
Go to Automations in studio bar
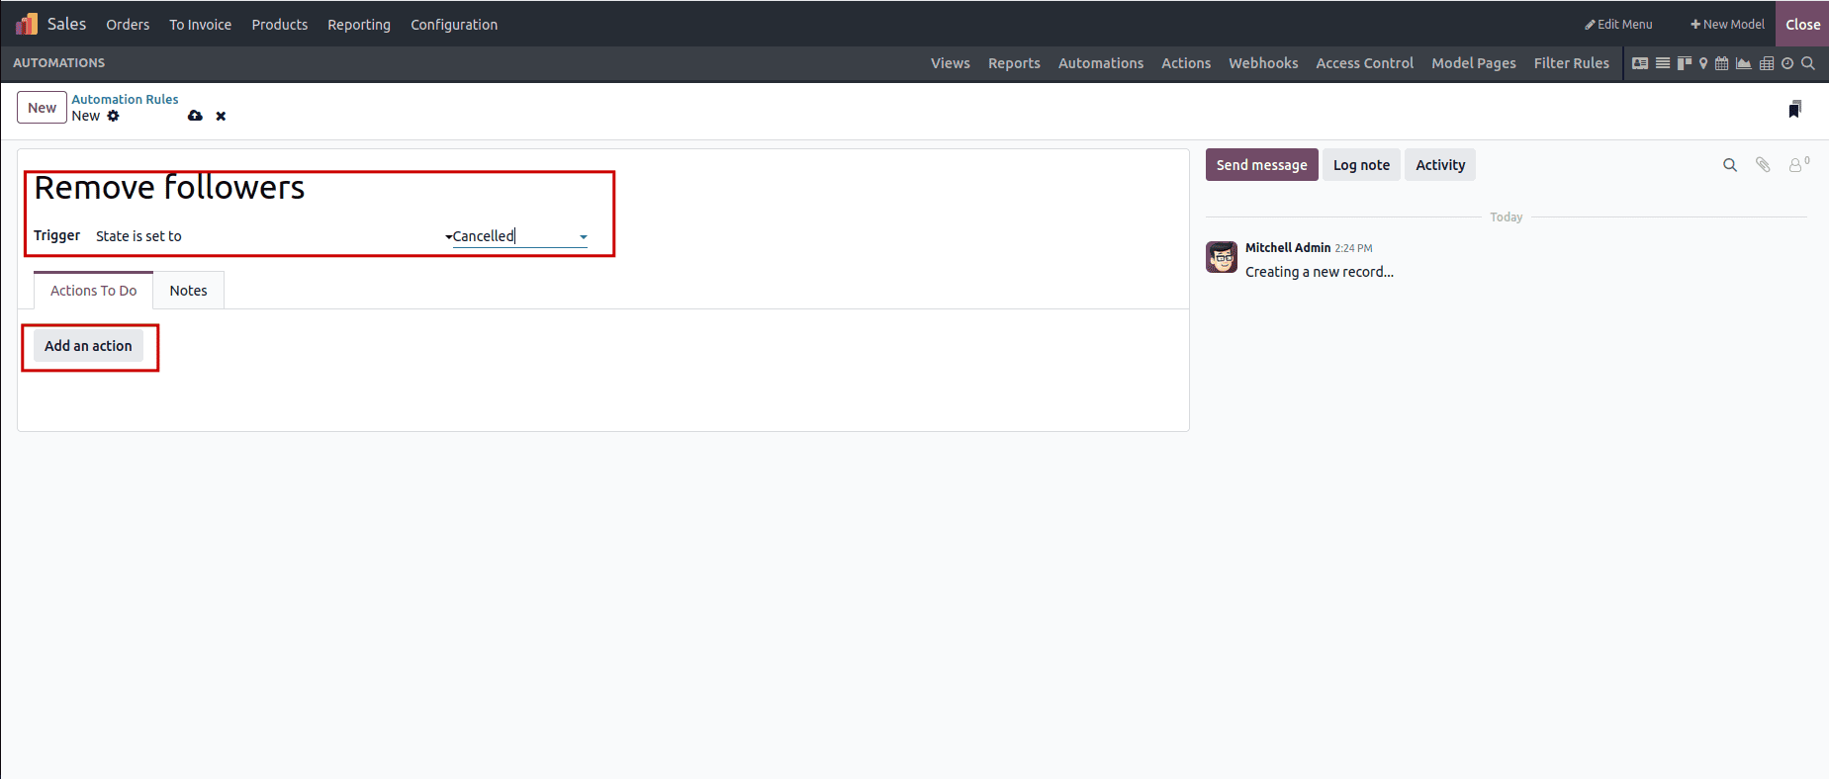point(1101,63)
